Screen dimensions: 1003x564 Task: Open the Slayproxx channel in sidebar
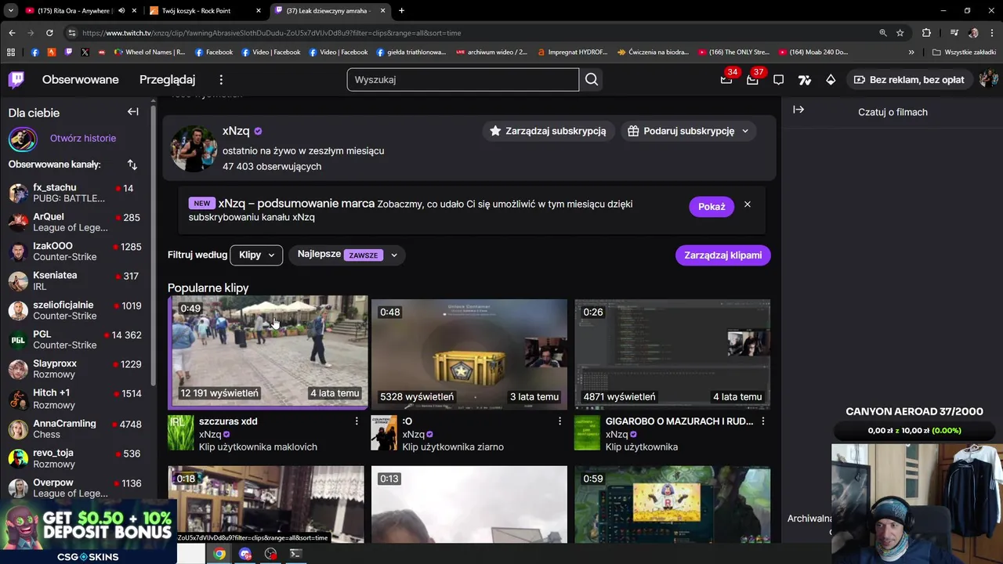click(x=76, y=369)
